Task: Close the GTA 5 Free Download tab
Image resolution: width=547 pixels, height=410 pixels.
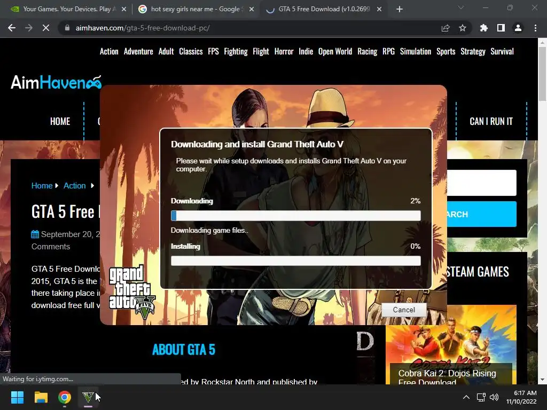Action: coord(379,10)
